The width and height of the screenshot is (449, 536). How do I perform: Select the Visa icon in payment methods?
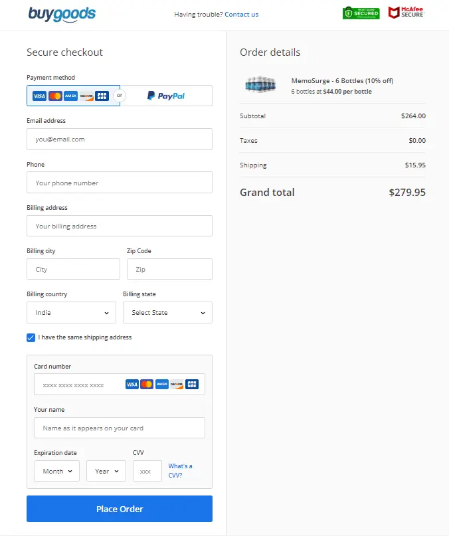click(x=39, y=95)
